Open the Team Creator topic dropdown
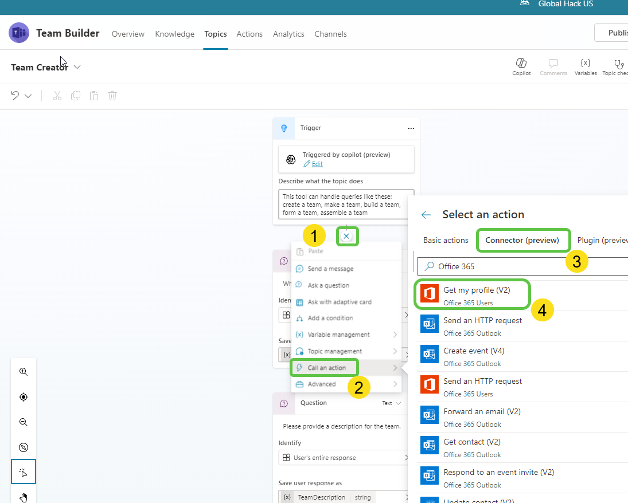Screen dimensions: 628x503 pyautogui.click(x=77, y=66)
